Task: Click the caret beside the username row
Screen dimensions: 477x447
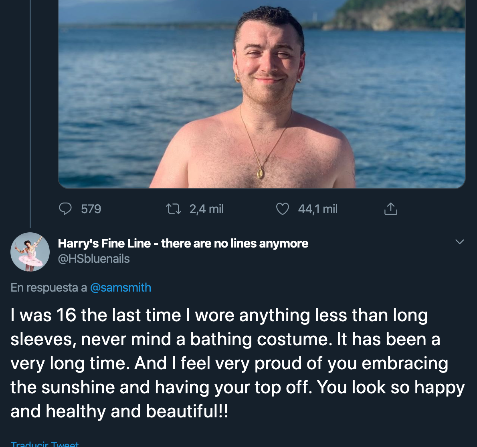Action: pyautogui.click(x=459, y=241)
